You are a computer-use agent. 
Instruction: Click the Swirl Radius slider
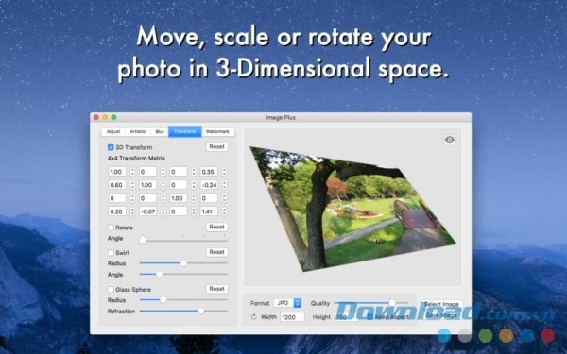[183, 263]
